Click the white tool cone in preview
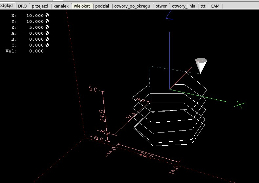This screenshot has width=259, height=183. point(201,65)
